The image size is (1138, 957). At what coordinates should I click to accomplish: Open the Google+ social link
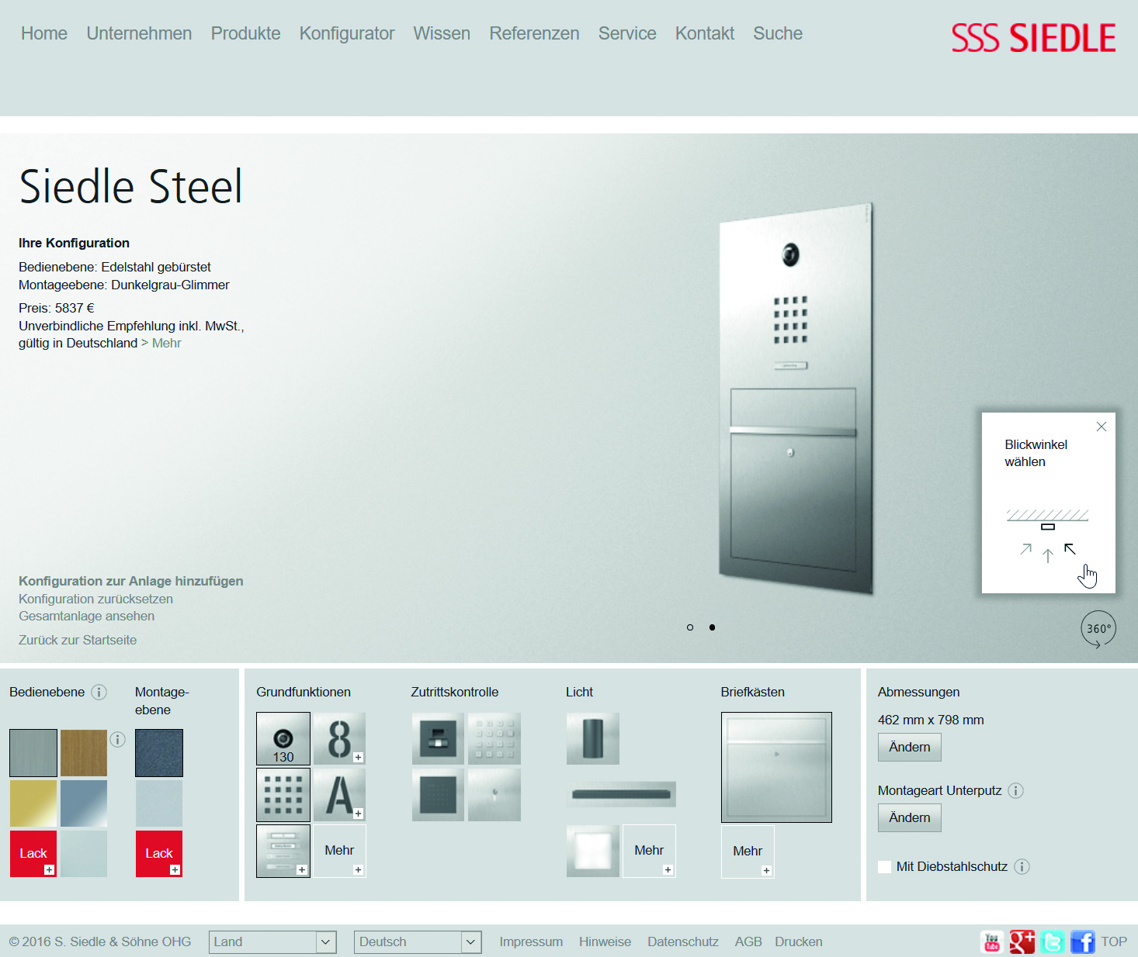click(1022, 941)
